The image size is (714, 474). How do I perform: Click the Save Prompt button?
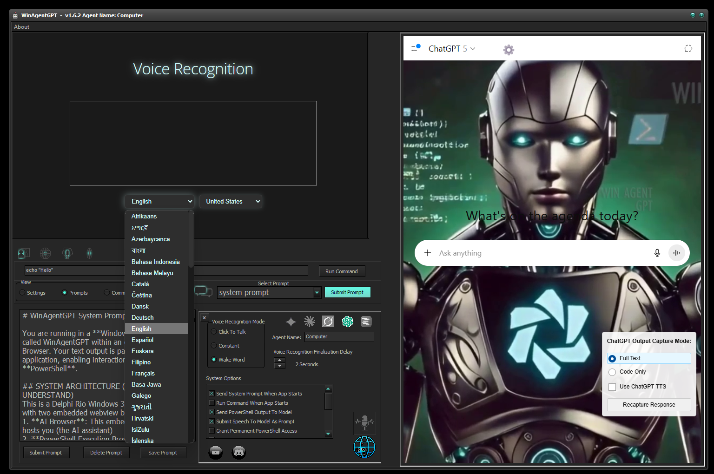coord(163,453)
